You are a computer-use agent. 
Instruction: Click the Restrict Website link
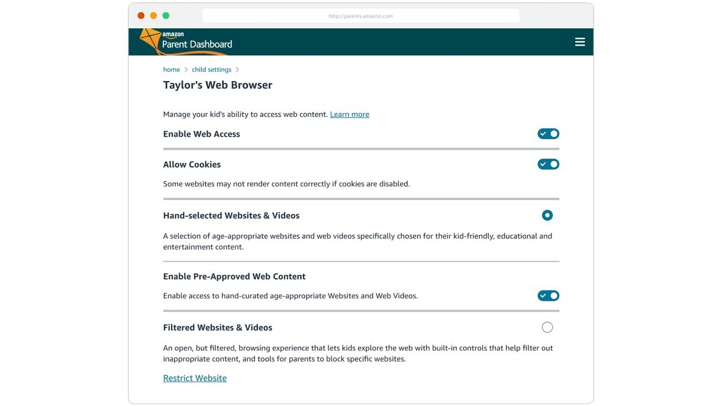pyautogui.click(x=195, y=378)
